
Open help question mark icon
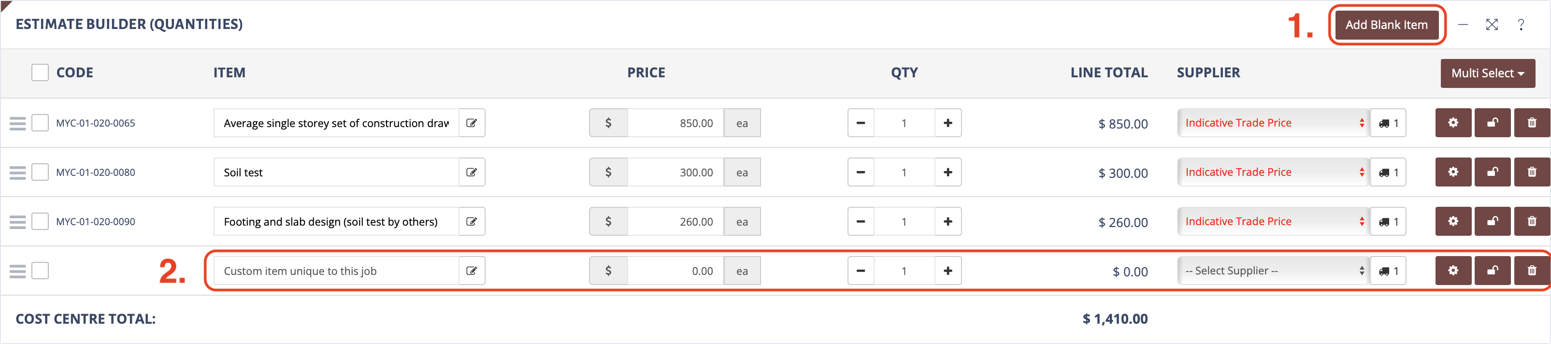[x=1520, y=25]
